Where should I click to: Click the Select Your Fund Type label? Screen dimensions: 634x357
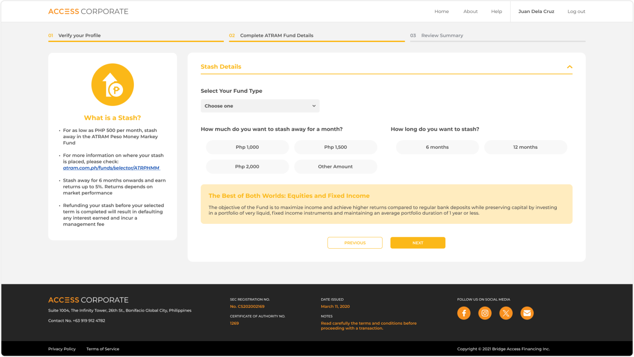[231, 91]
